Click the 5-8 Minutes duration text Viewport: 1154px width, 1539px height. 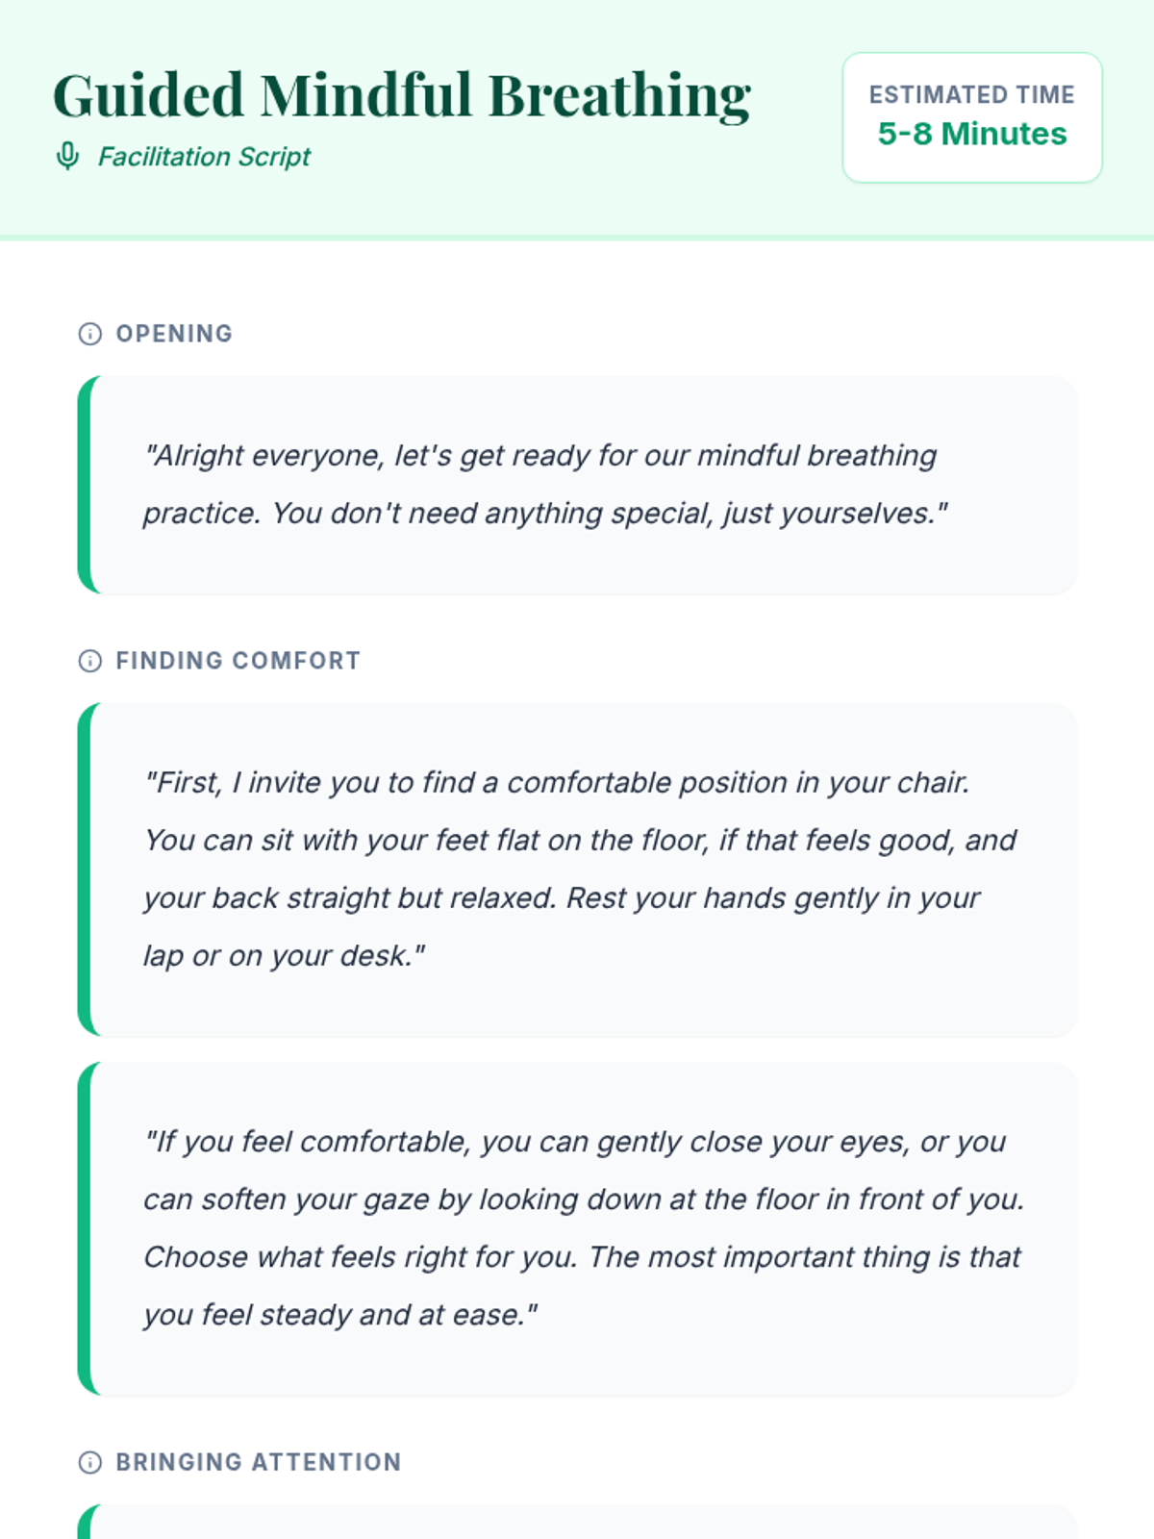[972, 134]
